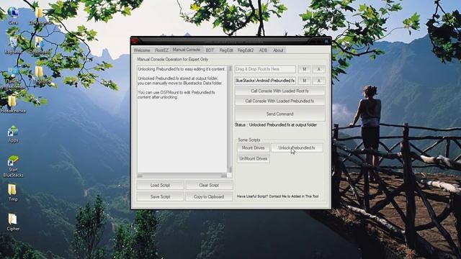
Task: Click the 'Manual Console Operation for Expert Only' label
Action: 173,59
